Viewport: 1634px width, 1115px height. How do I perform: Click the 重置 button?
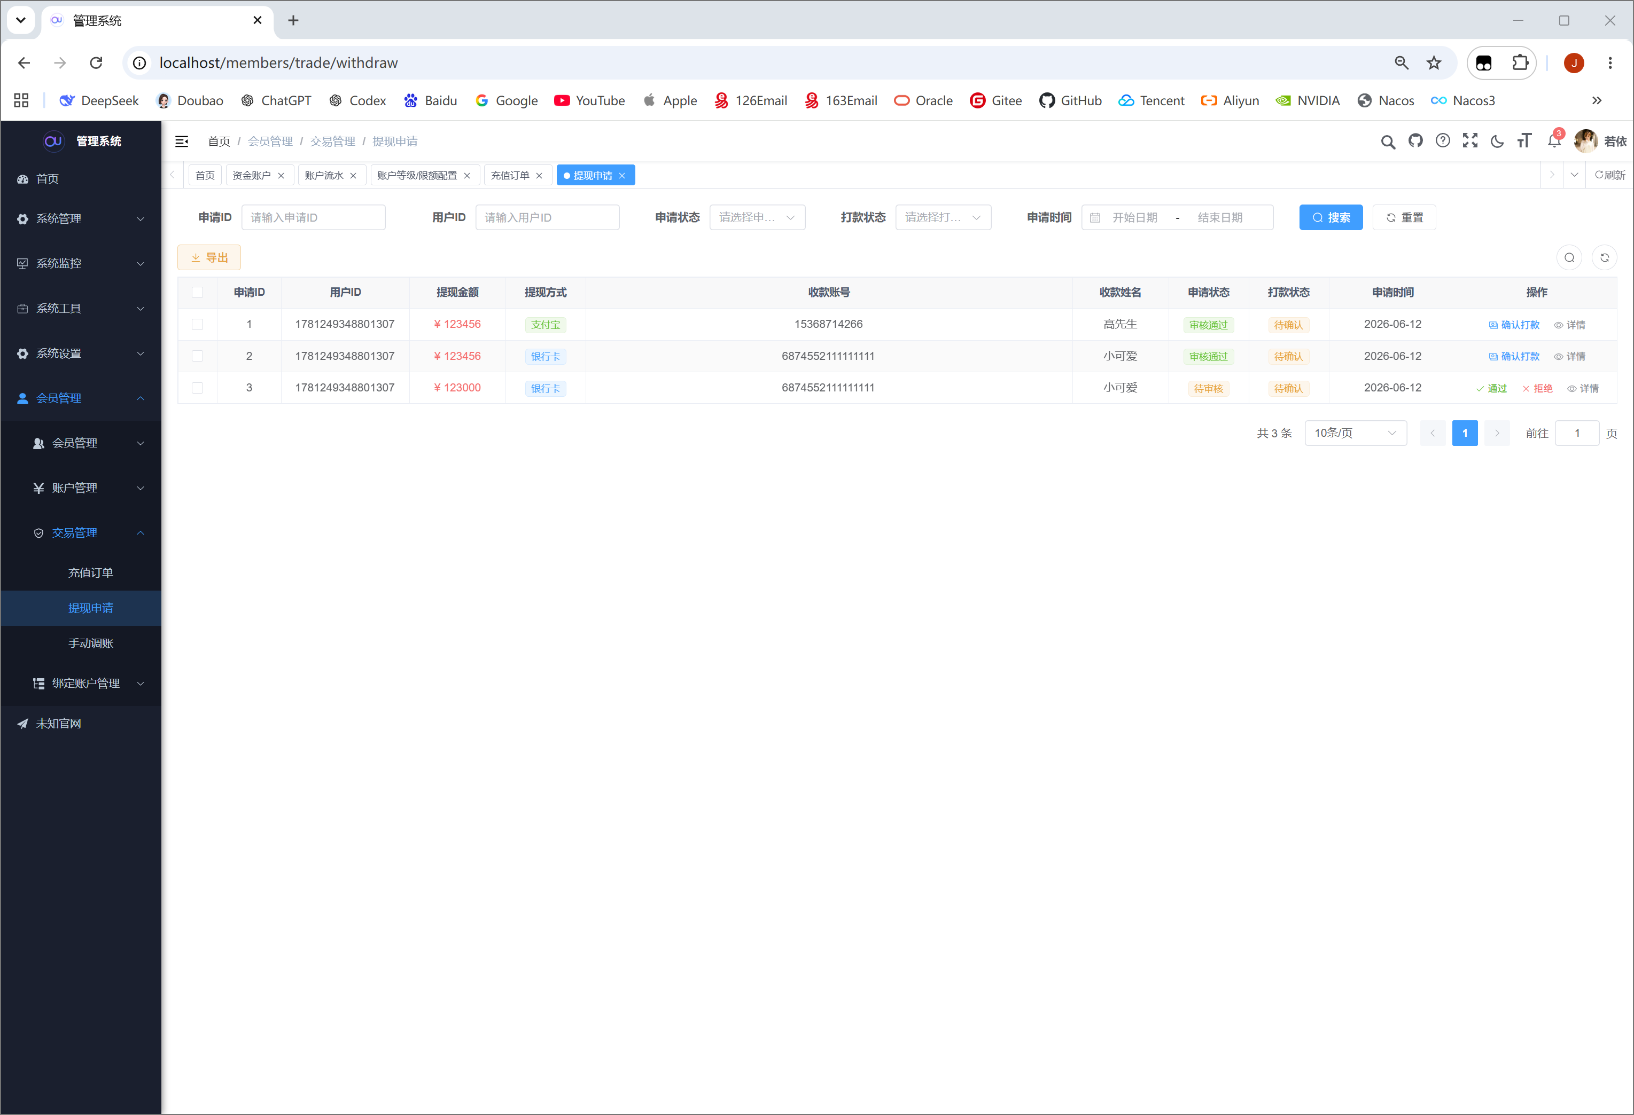1403,218
